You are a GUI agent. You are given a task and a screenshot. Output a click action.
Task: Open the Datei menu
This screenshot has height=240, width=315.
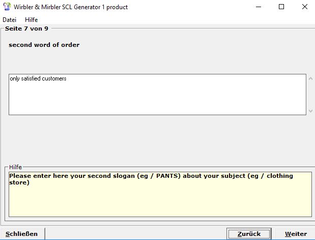pyautogui.click(x=10, y=20)
